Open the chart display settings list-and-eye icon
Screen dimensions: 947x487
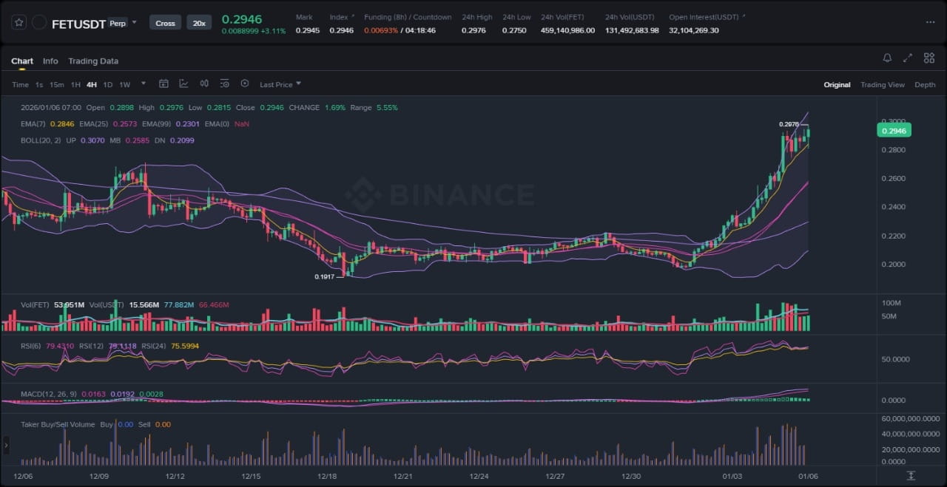pos(224,84)
